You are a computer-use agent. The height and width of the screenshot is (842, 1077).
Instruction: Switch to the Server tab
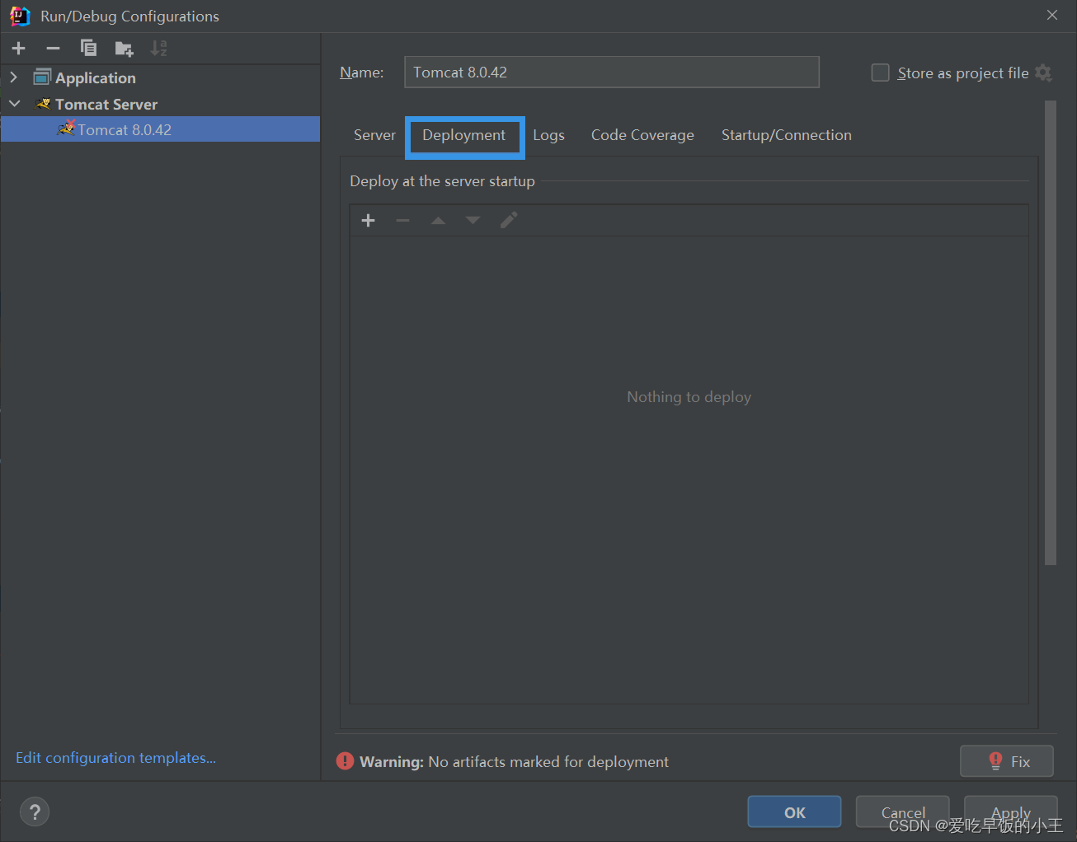(374, 135)
